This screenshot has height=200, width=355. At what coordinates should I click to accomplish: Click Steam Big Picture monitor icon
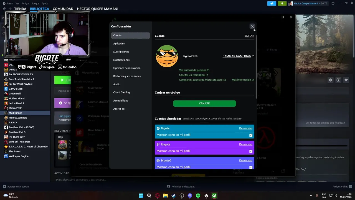tap(333, 3)
